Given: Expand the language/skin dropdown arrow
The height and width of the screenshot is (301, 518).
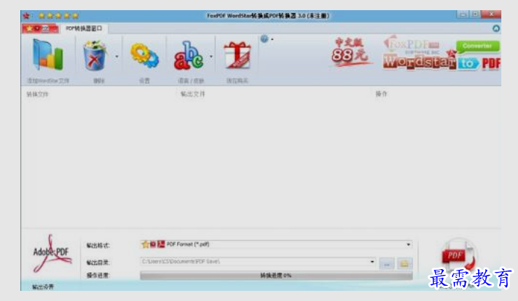Looking at the screenshot, I should point(211,57).
